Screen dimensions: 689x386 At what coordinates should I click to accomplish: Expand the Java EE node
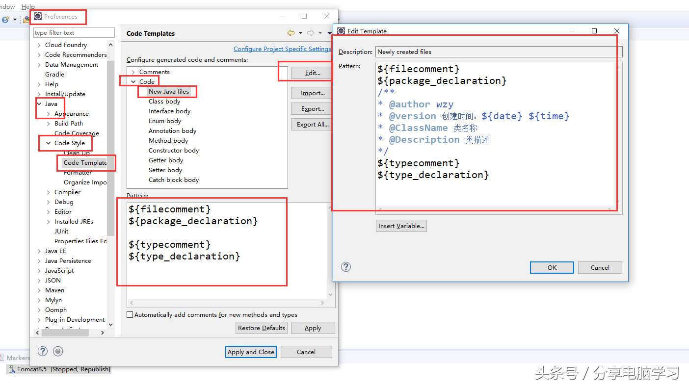point(39,251)
